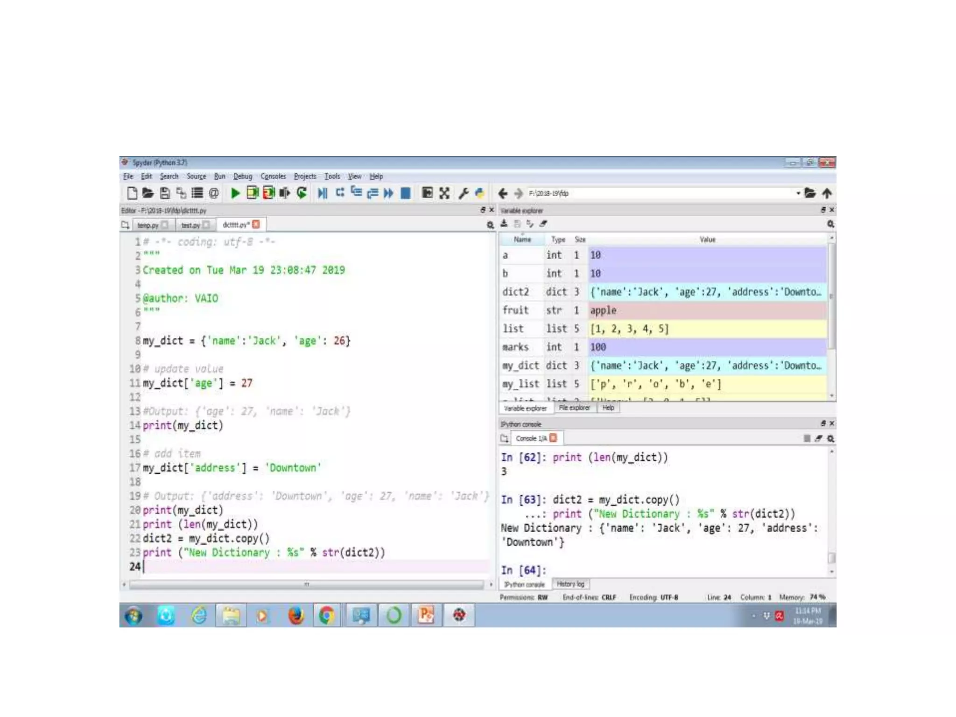Save the file with the floppy disk icon
This screenshot has height=717, width=956.
point(165,193)
